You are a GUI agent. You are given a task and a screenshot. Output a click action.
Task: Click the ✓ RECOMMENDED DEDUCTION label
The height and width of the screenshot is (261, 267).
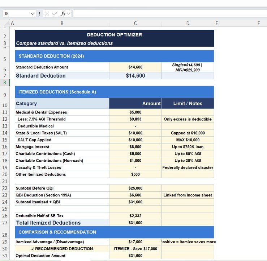[x=62, y=249]
